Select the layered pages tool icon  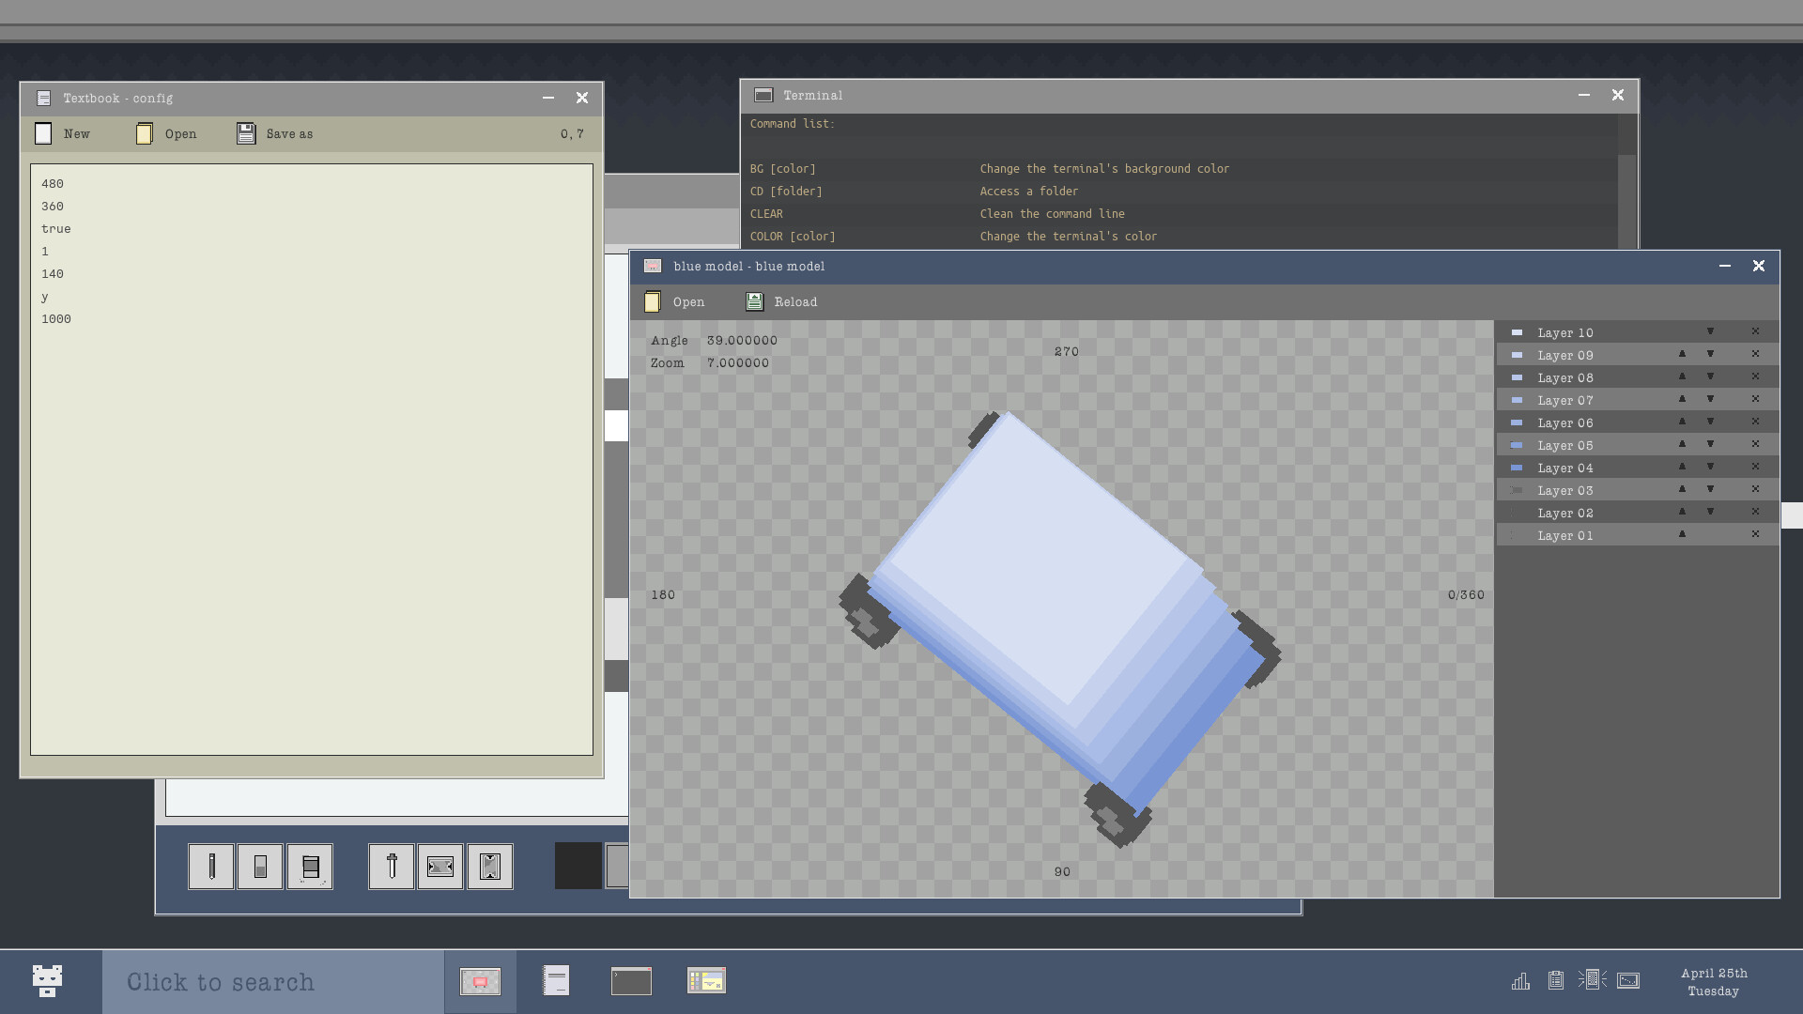309,866
